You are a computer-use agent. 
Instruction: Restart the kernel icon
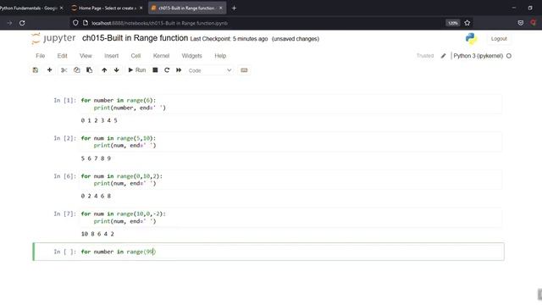pyautogui.click(x=167, y=70)
